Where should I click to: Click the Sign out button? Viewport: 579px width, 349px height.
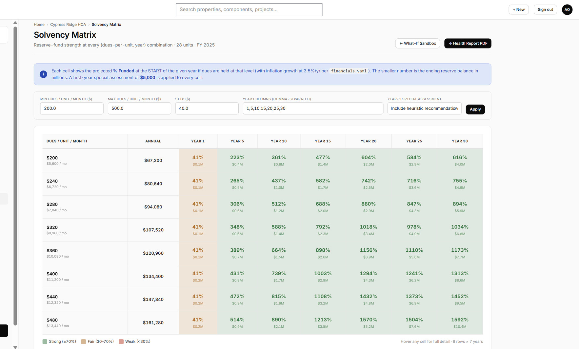click(x=545, y=10)
